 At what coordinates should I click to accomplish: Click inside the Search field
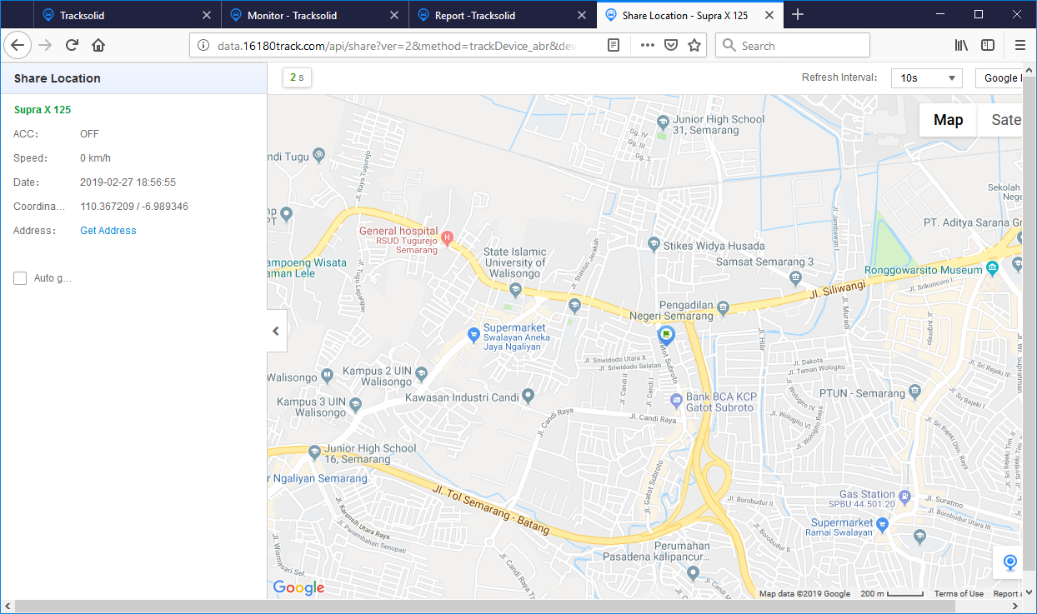click(x=792, y=45)
